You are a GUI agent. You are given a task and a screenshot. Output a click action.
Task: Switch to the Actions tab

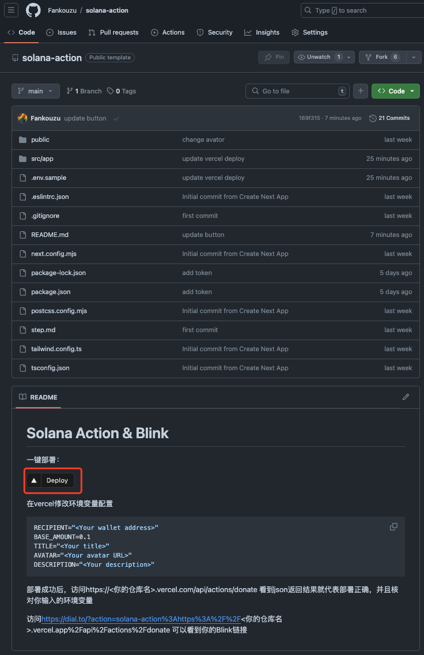168,33
